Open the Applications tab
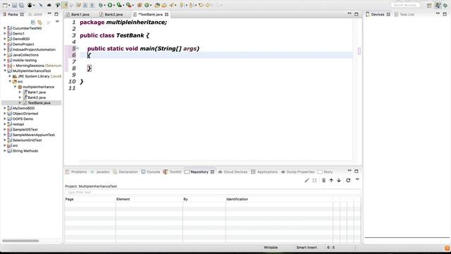Screen dimensions: 451x254 tap(264, 172)
